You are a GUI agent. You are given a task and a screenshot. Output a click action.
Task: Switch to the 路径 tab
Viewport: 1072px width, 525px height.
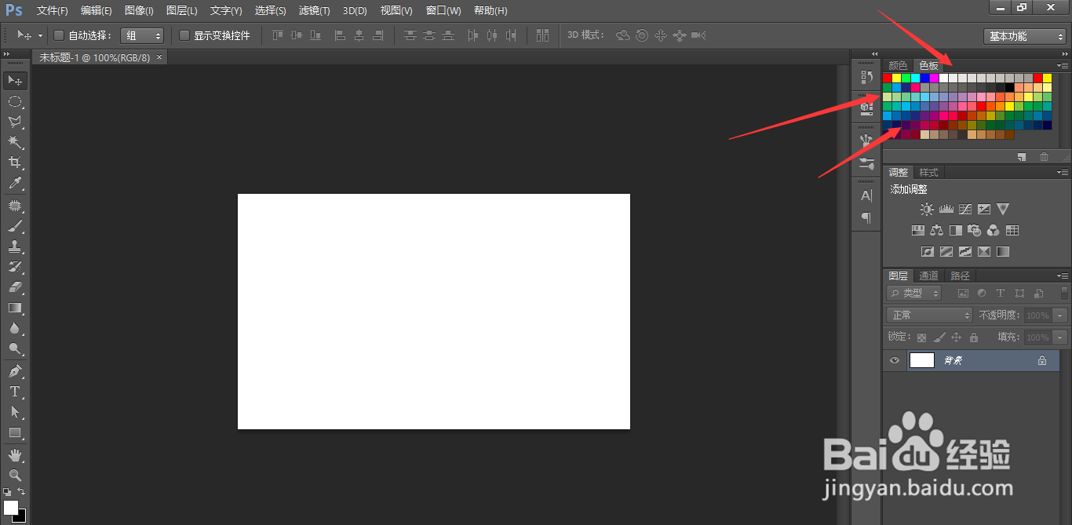click(x=960, y=275)
